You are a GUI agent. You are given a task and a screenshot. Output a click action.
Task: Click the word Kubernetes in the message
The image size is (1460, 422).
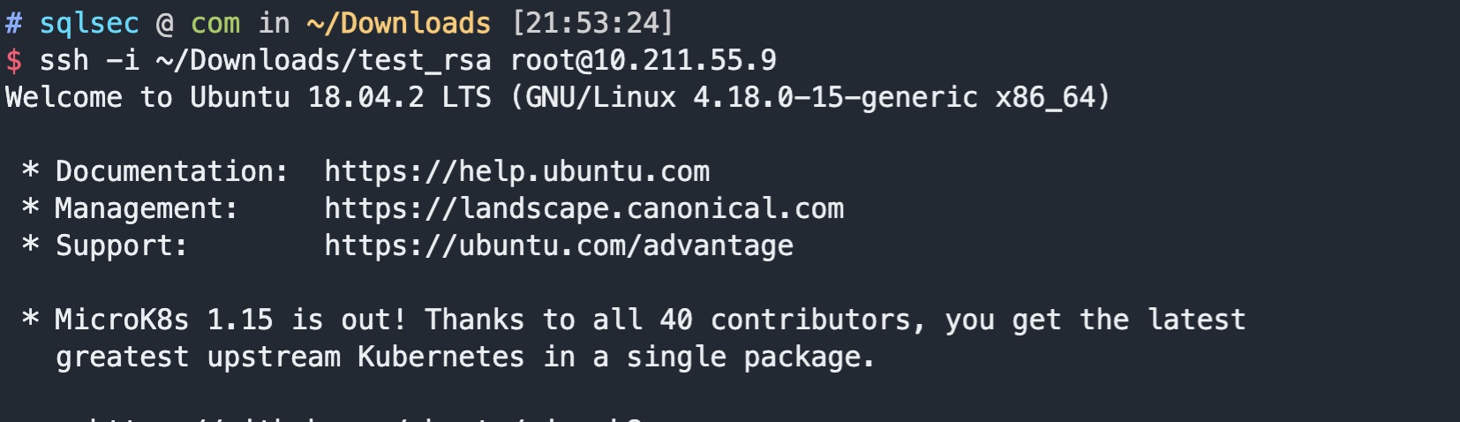coord(440,357)
